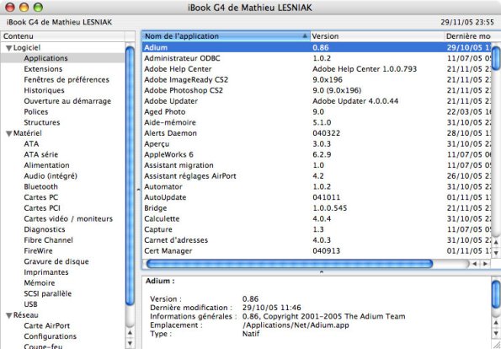Click the sidebar scrollbar up arrow
Screen dimensions: 501x349
tap(130, 333)
